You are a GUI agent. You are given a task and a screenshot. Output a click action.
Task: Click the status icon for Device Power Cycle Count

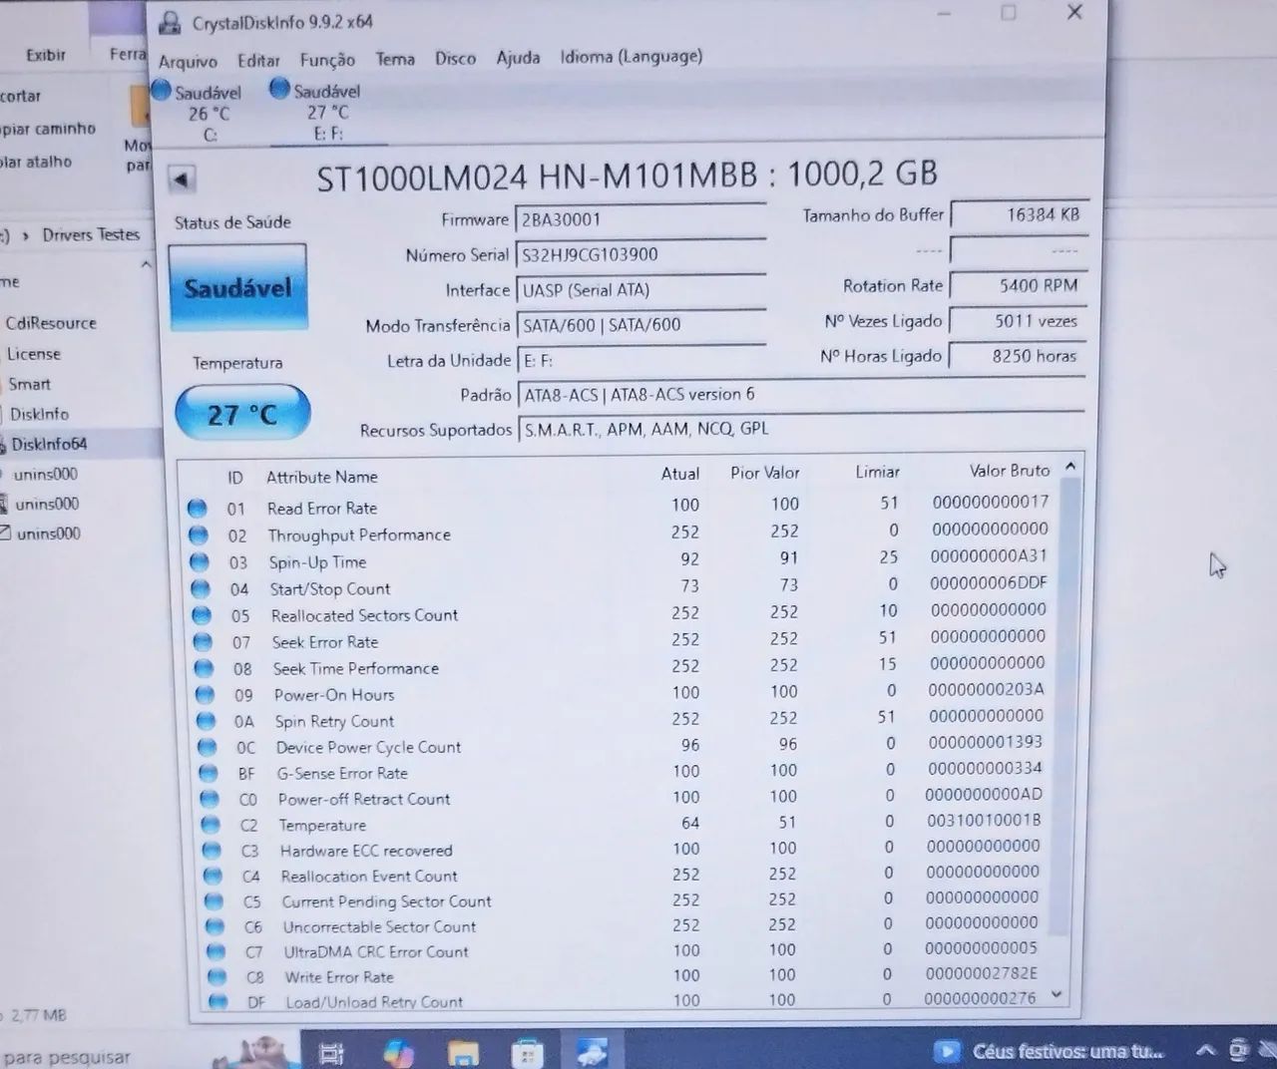(x=207, y=747)
